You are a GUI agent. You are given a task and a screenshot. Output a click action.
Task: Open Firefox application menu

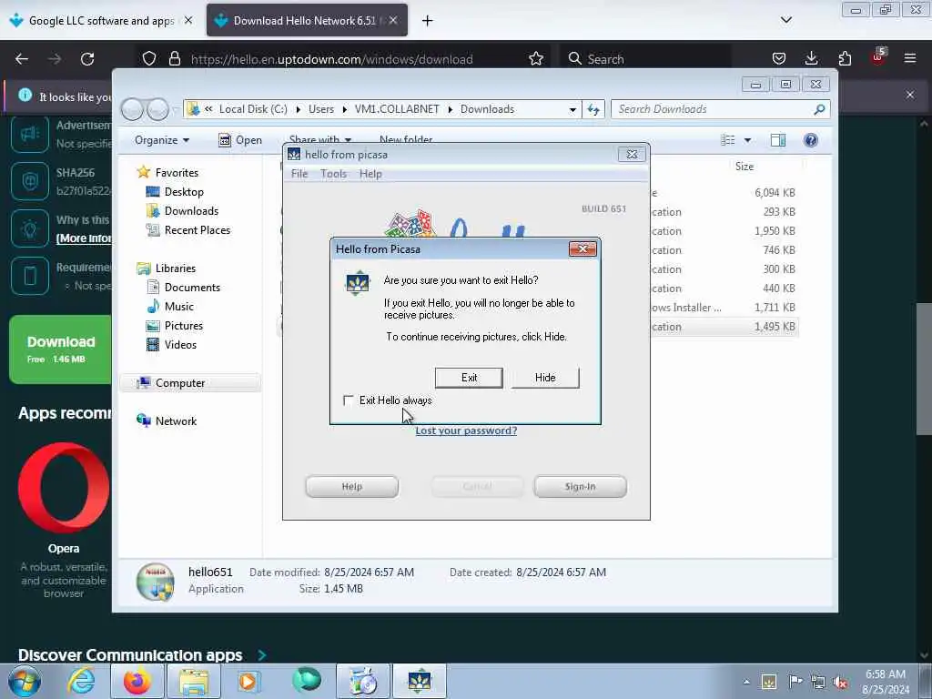pos(910,59)
